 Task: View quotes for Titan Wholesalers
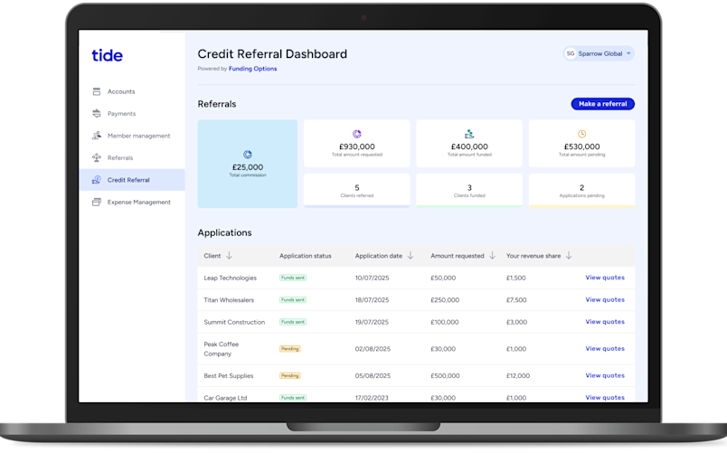coord(605,299)
